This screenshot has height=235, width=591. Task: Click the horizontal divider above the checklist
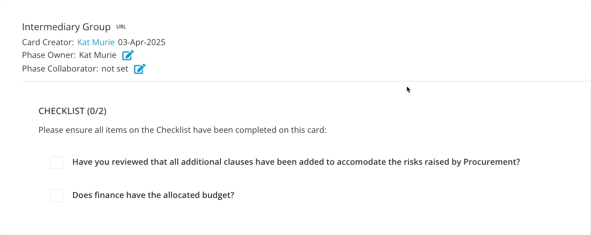click(x=298, y=81)
